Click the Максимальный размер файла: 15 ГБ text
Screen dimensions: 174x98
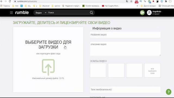(48, 78)
